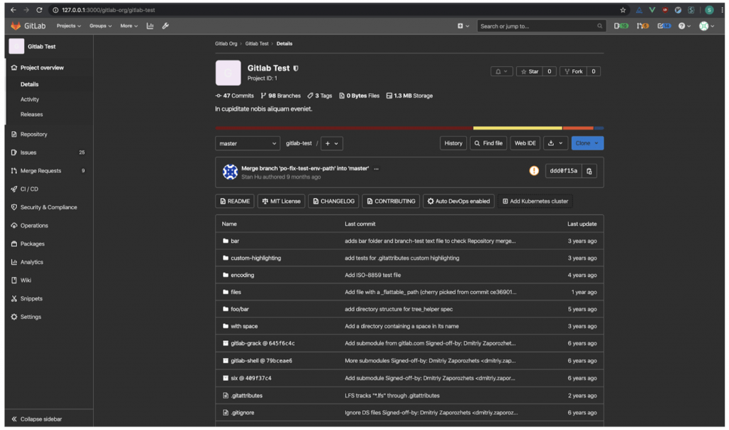Open the CHANGELOG button
729x430 pixels.
333,201
